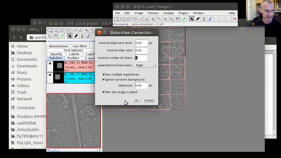Select Pencil tool in TrakEM2 window toolbar
The image size is (281, 158).
pos(76,36)
